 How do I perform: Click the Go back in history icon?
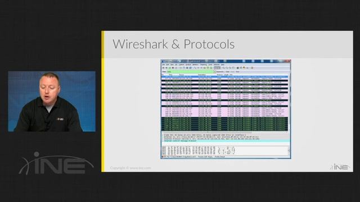click(198, 68)
